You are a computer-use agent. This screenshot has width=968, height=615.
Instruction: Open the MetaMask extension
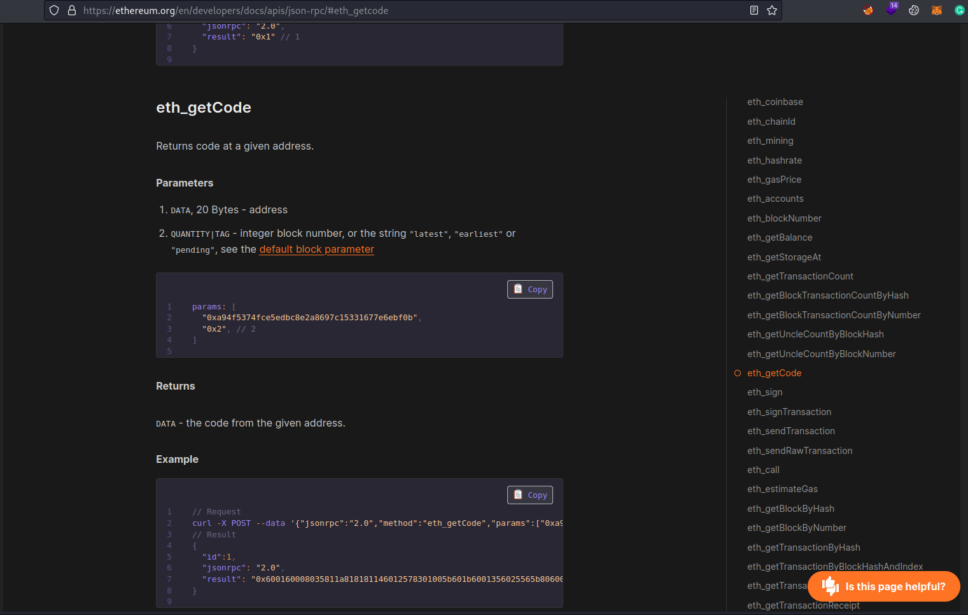pyautogui.click(x=936, y=10)
